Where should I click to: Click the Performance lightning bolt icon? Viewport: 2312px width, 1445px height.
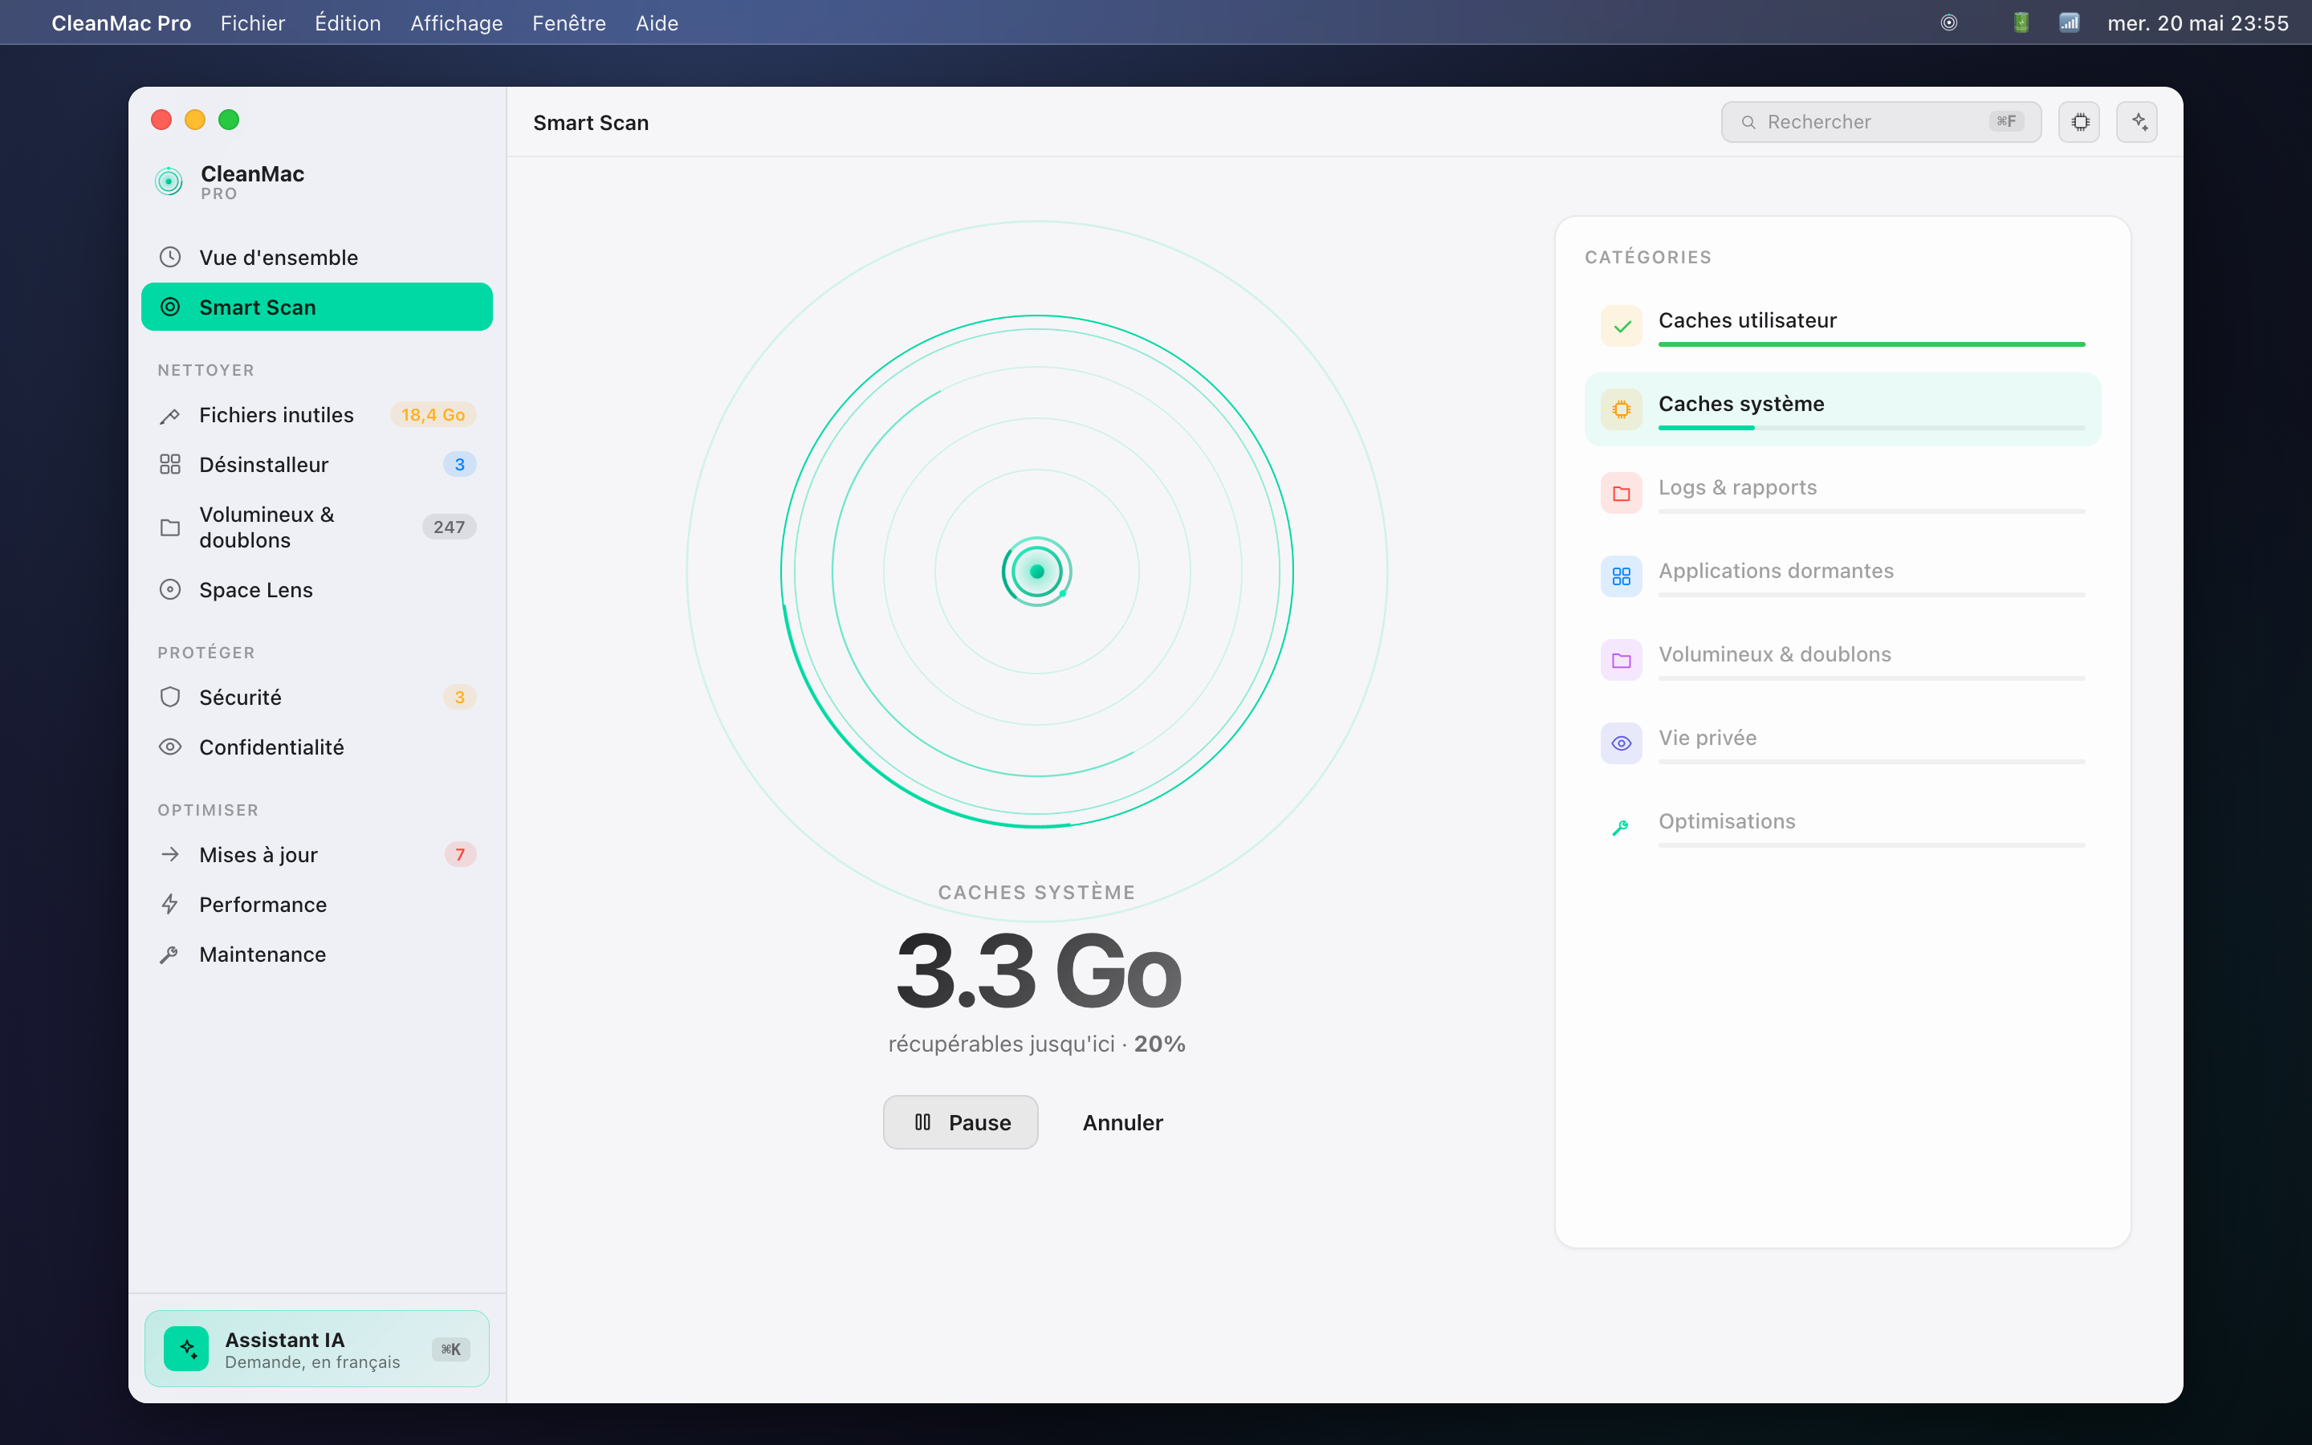170,904
